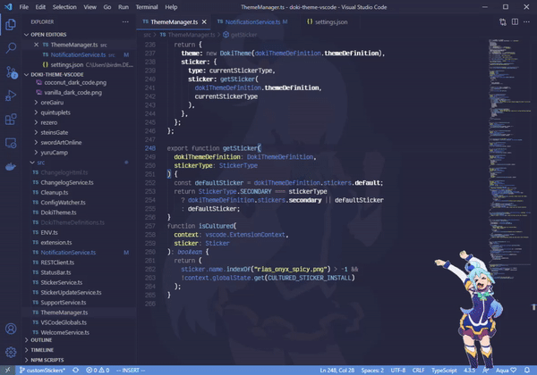The image size is (537, 375).
Task: Open the Help menu
Action: tap(171, 7)
